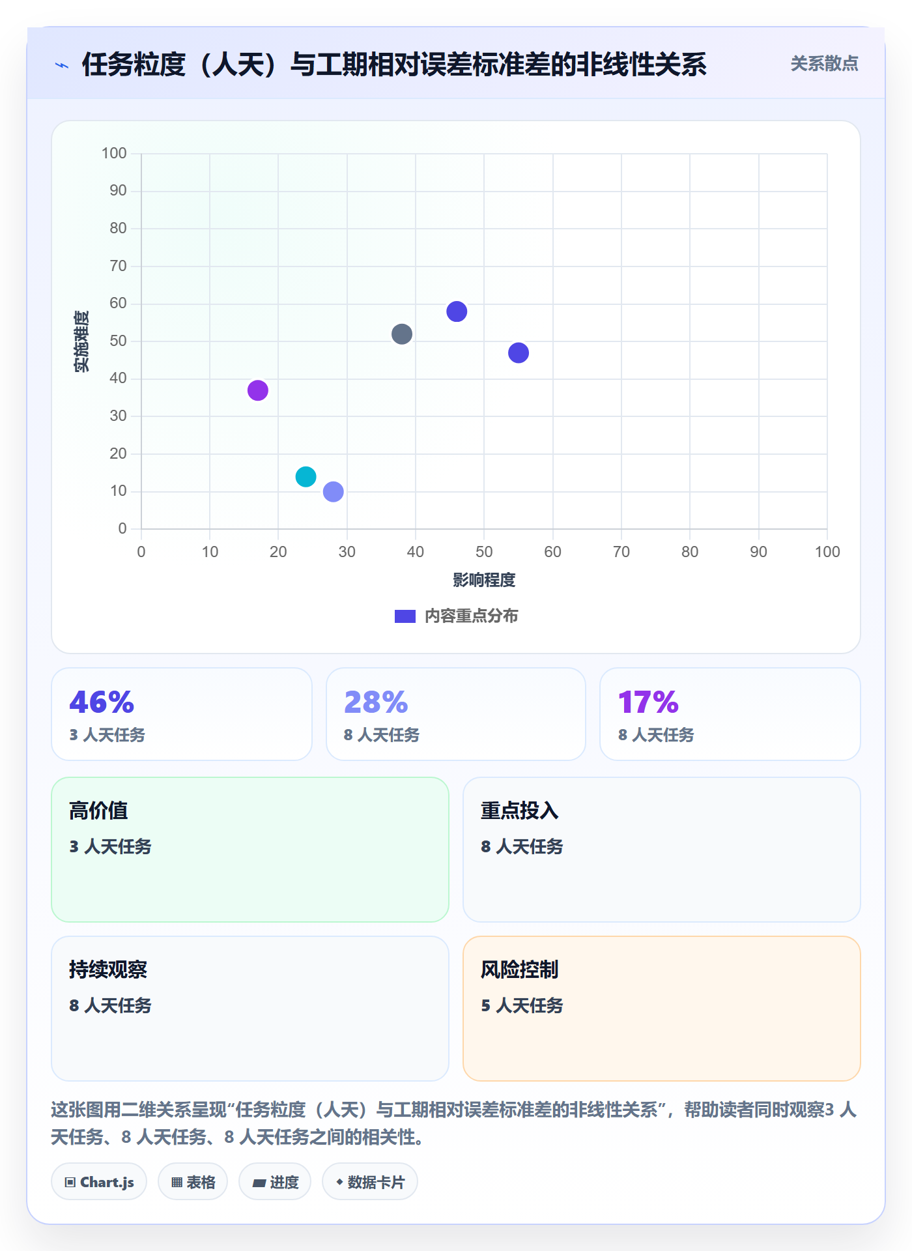Click the bar icon in 进度 chip

259,1183
